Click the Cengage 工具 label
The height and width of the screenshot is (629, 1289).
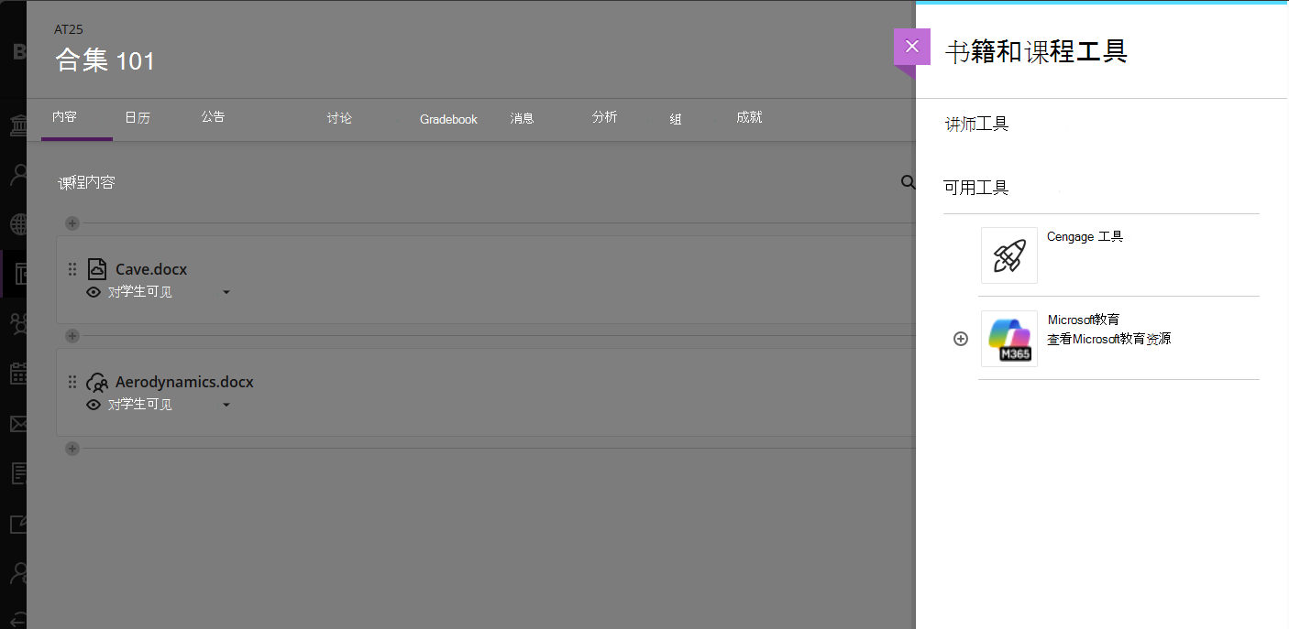[x=1085, y=236]
